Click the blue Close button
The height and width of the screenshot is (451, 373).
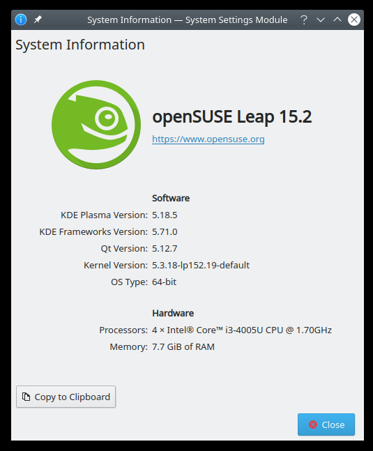[326, 425]
